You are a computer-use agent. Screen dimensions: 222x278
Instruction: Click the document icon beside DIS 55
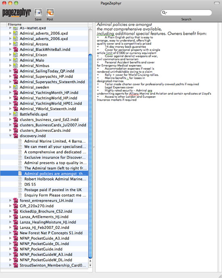20,184
